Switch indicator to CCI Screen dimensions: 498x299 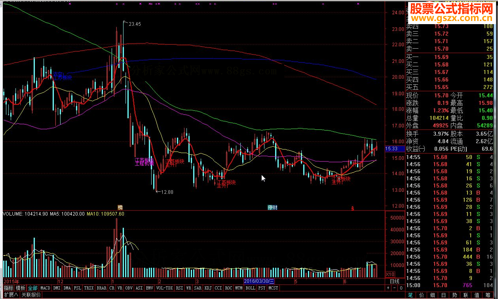[x=219, y=288]
